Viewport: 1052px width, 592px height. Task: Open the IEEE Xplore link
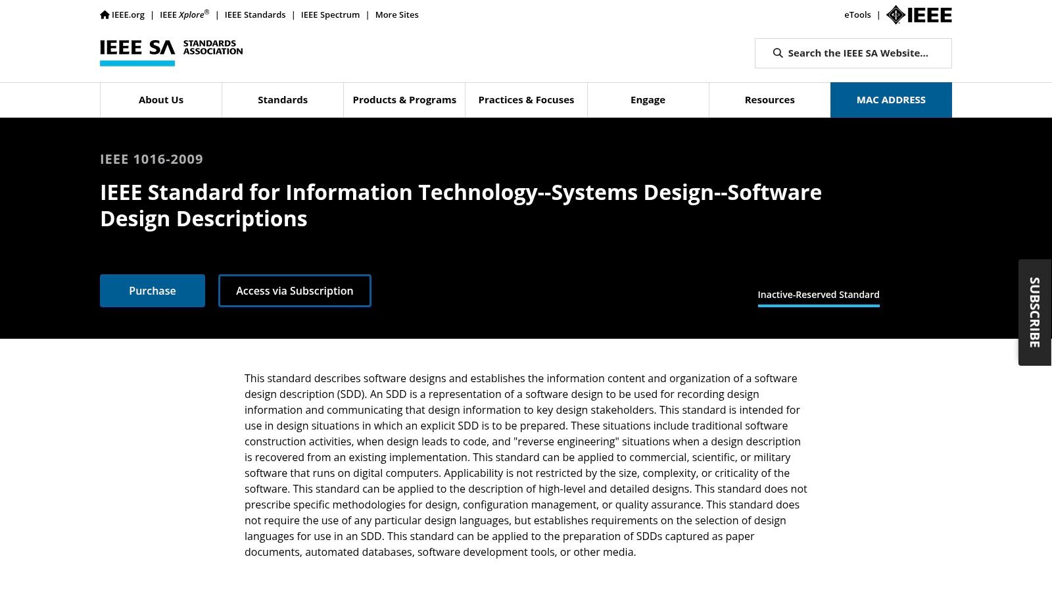tap(184, 14)
